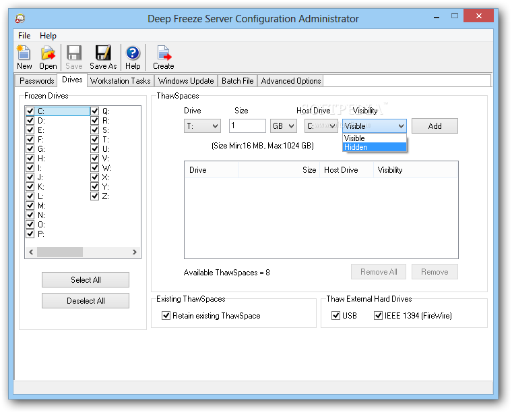Click the Drive column header
Screen dimensions: 512x413
(212, 170)
